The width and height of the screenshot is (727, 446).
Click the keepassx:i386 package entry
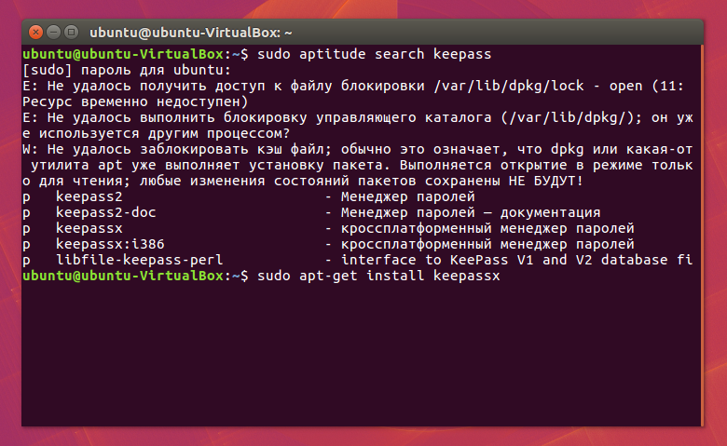pos(104,244)
